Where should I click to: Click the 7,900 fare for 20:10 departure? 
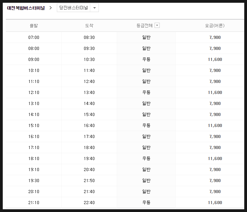pos(215,192)
